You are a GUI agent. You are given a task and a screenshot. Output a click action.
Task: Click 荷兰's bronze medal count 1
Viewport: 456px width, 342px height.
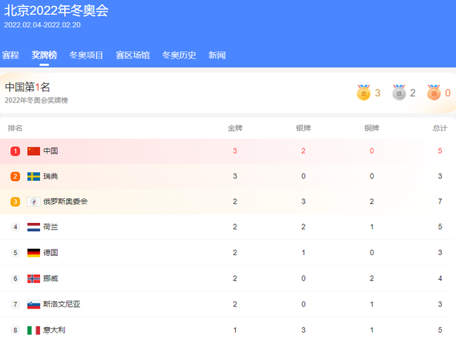pyautogui.click(x=372, y=227)
